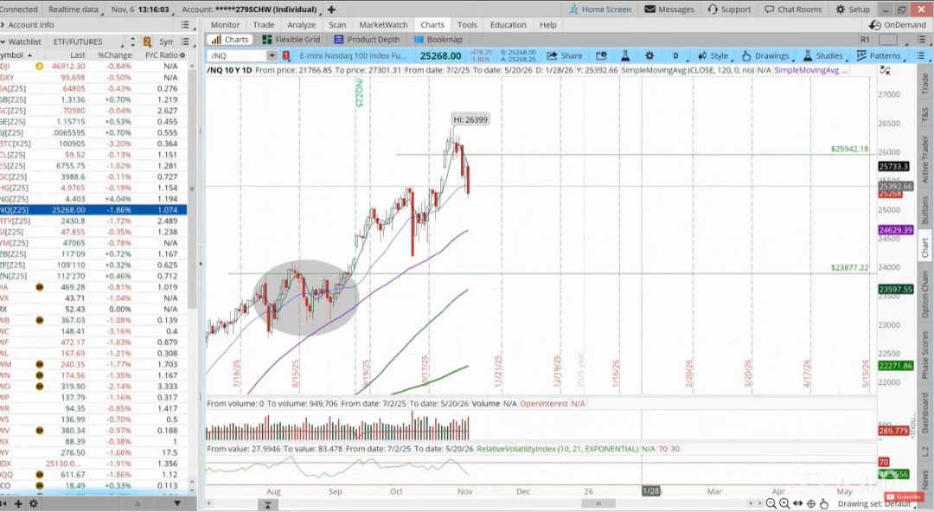
Task: Click the red YouTube Subscribe button
Action: pyautogui.click(x=904, y=496)
